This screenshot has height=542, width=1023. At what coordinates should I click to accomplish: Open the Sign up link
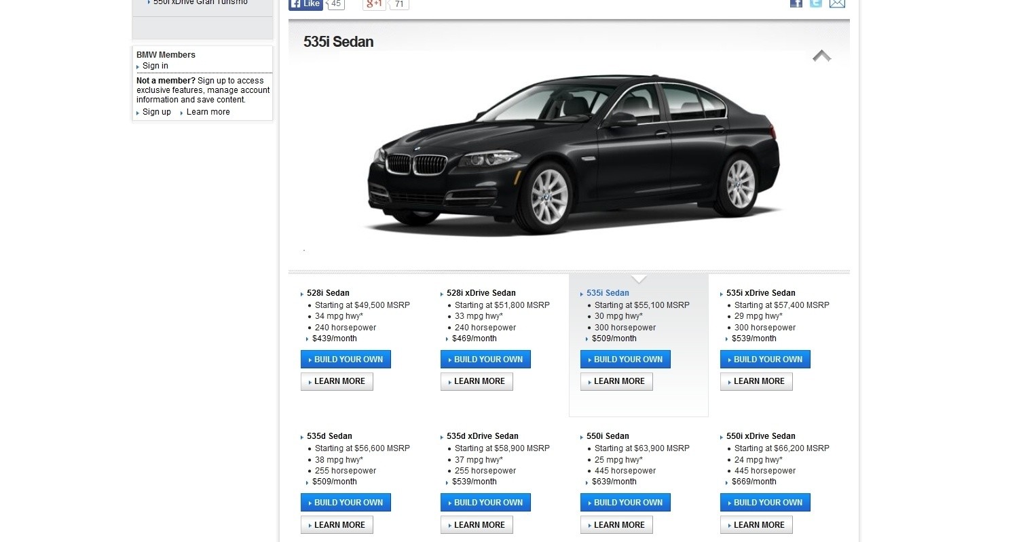coord(157,112)
